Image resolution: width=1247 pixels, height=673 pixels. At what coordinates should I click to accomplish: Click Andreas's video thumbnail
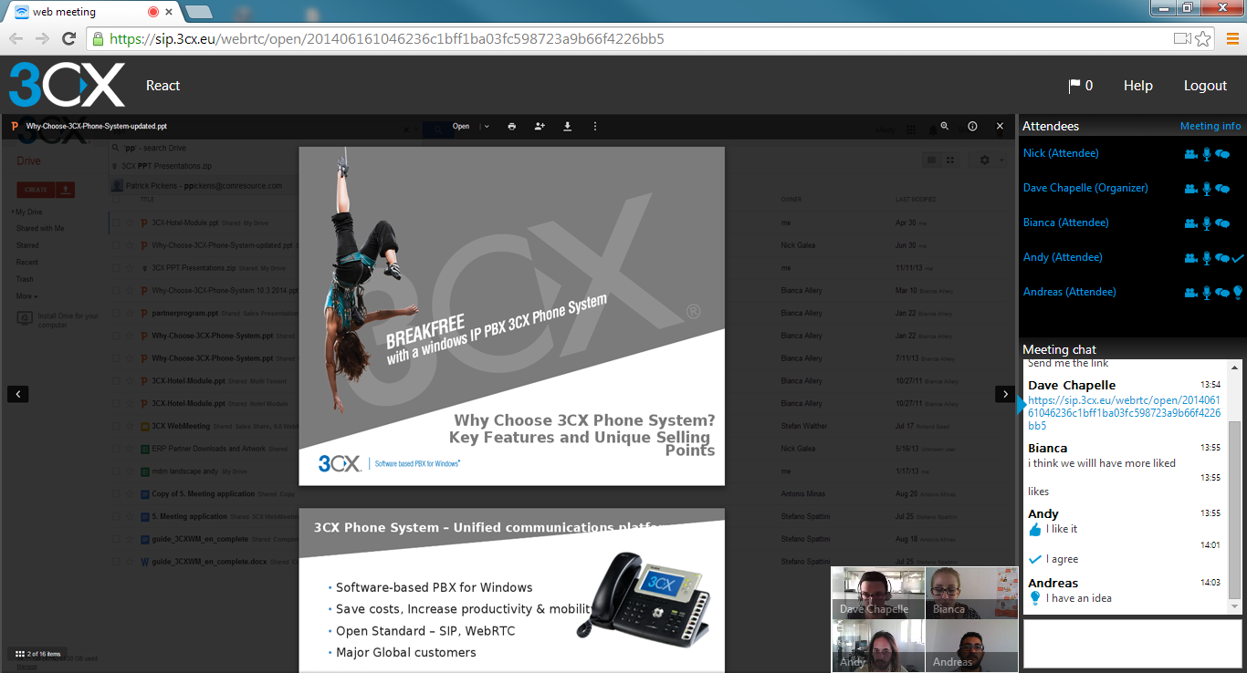point(971,647)
